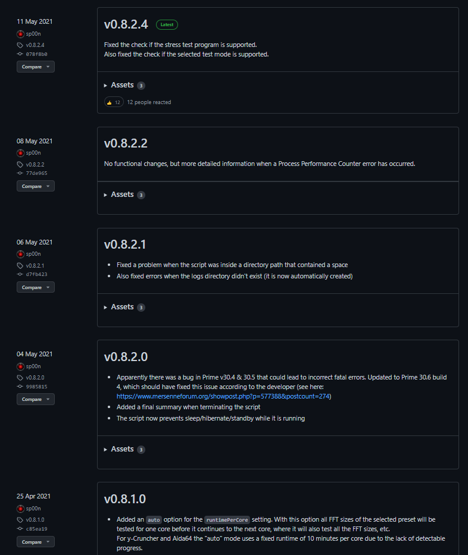
Task: Open the Compare dropdown for v0.8.2.4
Action: (36, 67)
